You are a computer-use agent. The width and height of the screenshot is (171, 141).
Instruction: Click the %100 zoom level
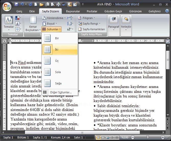click(x=125, y=137)
